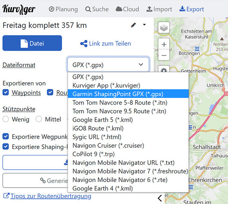Click the share icon beside Link zum Teilen
The image size is (228, 204).
(x=84, y=44)
